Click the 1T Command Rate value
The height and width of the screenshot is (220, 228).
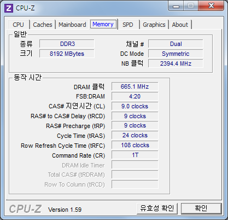[x=135, y=155]
